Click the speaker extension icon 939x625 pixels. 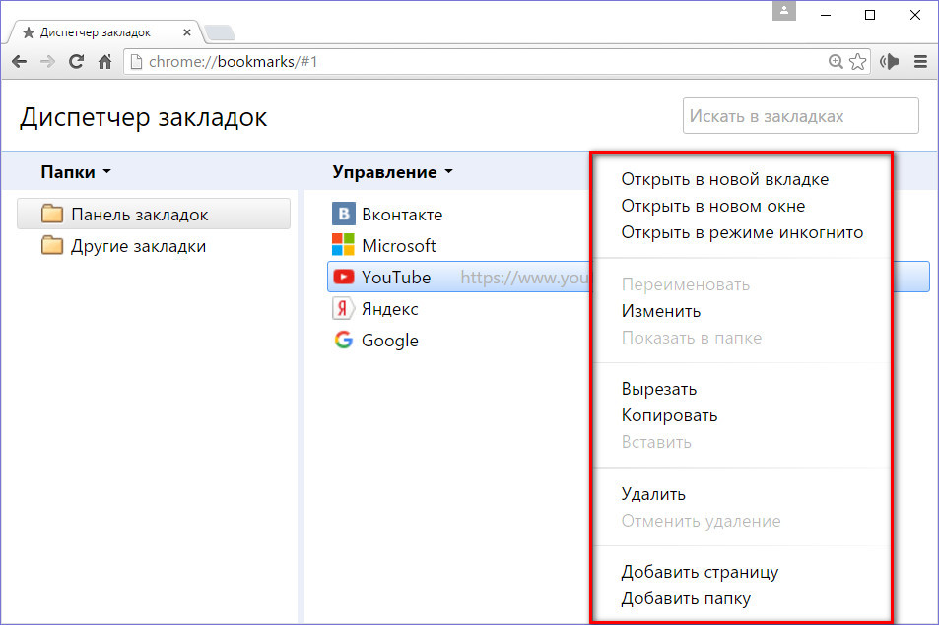(x=890, y=61)
